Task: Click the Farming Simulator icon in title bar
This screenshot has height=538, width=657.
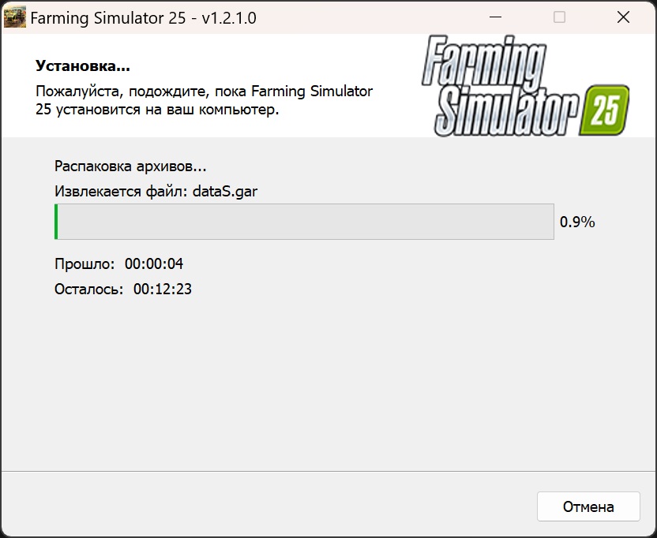Action: (15, 17)
